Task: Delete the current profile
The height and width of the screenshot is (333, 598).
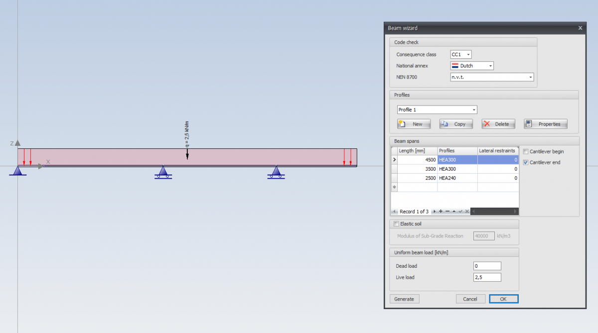Action: (498, 124)
